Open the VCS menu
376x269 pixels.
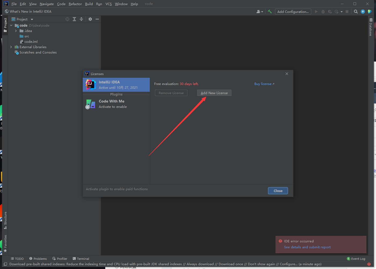point(109,4)
